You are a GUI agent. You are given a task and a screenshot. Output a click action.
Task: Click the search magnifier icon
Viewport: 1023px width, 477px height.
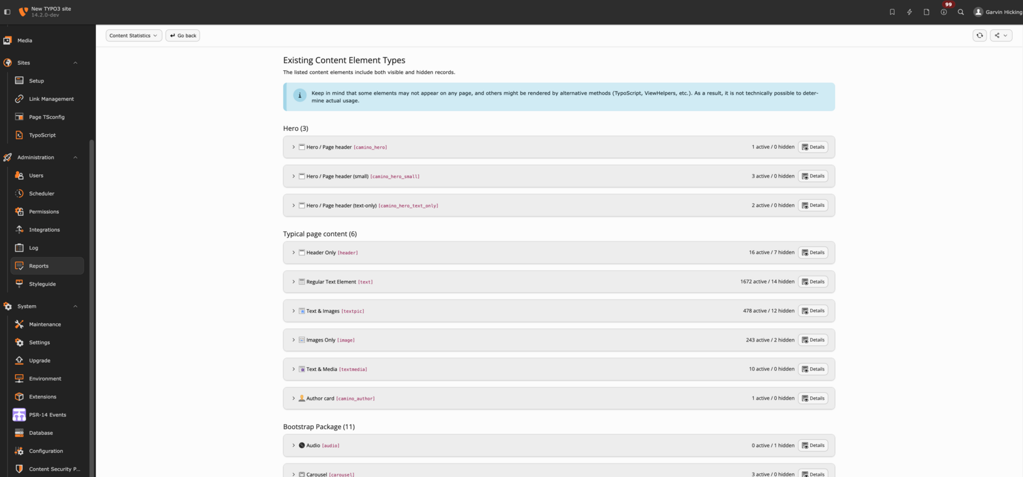click(960, 12)
